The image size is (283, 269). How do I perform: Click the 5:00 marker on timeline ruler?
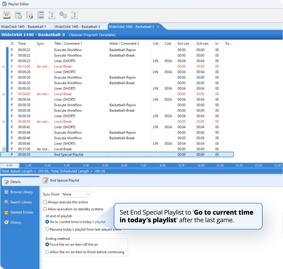pos(105,165)
